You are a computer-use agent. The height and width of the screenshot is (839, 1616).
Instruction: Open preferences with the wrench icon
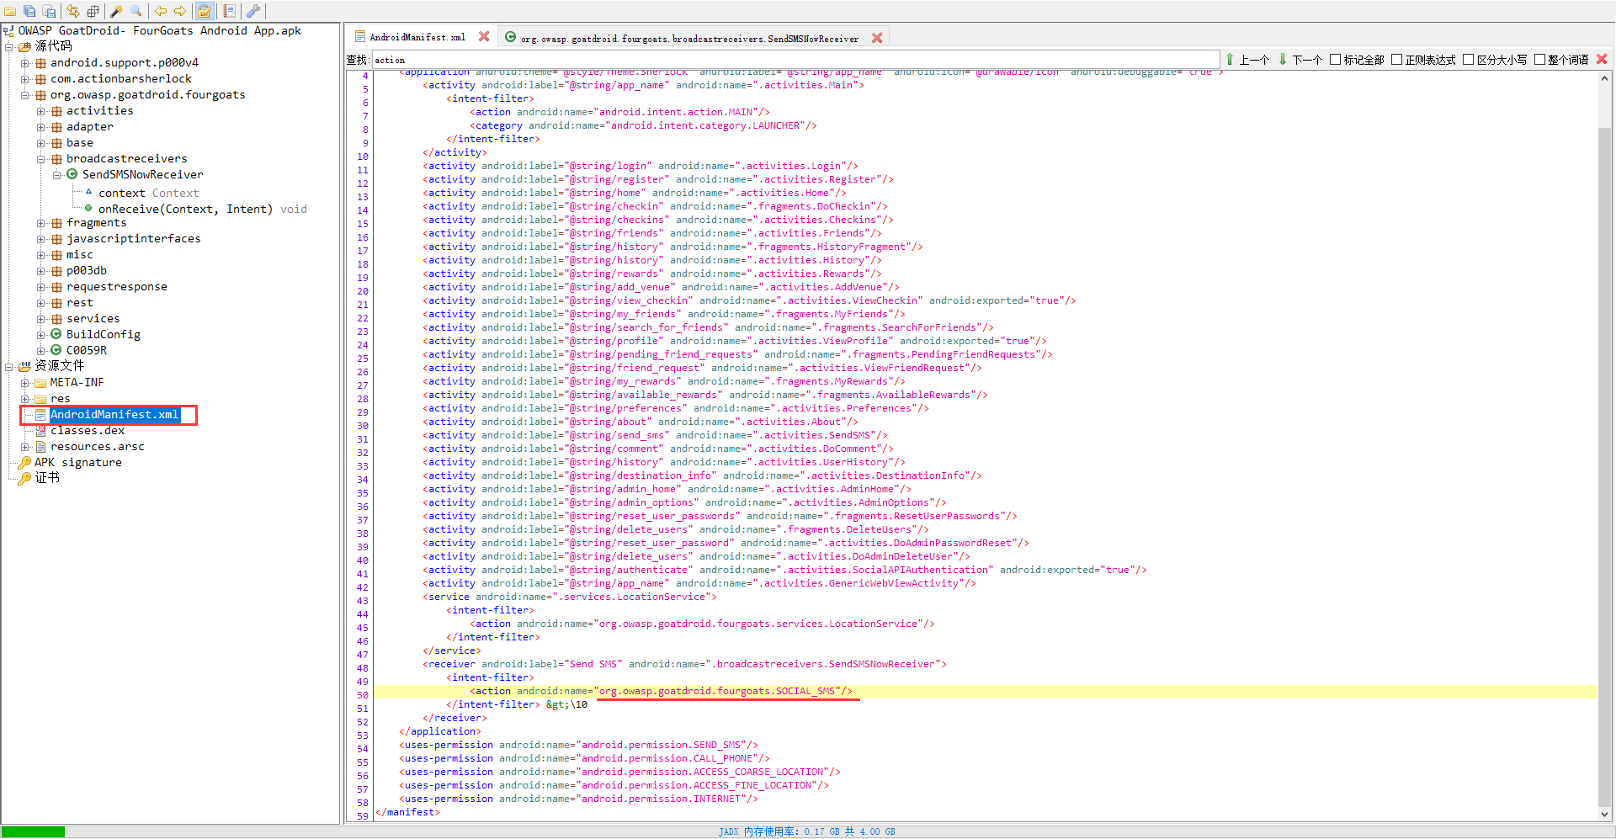pos(253,11)
